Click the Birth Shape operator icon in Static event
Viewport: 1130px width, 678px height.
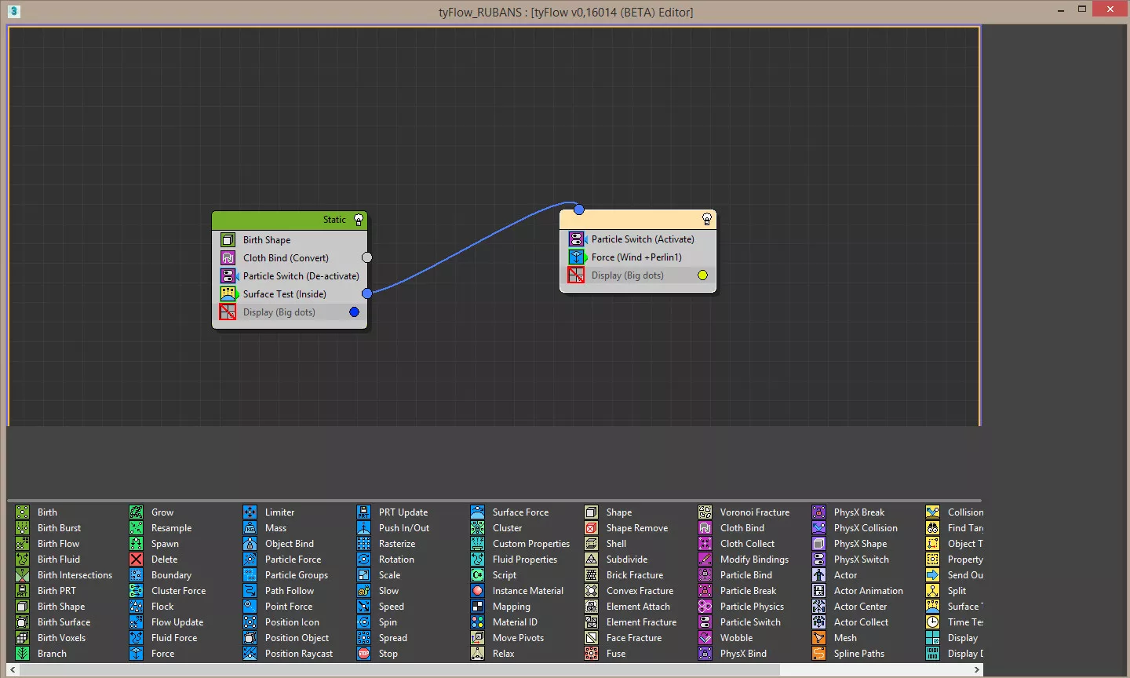click(228, 240)
